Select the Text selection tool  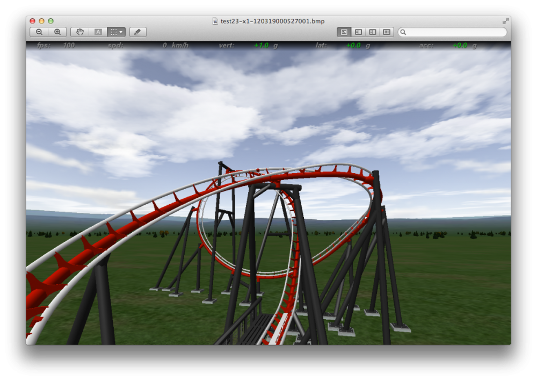tap(98, 32)
